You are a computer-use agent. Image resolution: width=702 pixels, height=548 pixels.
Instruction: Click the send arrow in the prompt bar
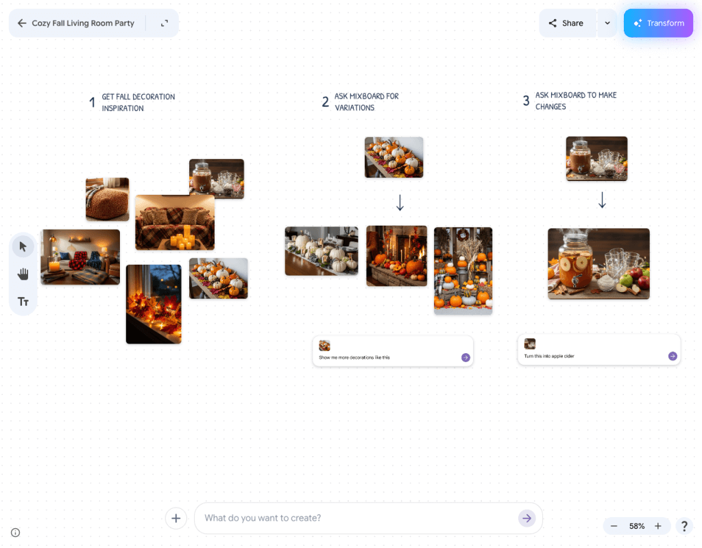(x=526, y=518)
